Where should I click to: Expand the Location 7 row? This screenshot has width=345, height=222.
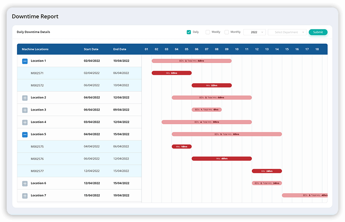pos(25,196)
